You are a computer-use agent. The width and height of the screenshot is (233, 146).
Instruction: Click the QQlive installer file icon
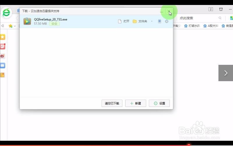pos(27,21)
